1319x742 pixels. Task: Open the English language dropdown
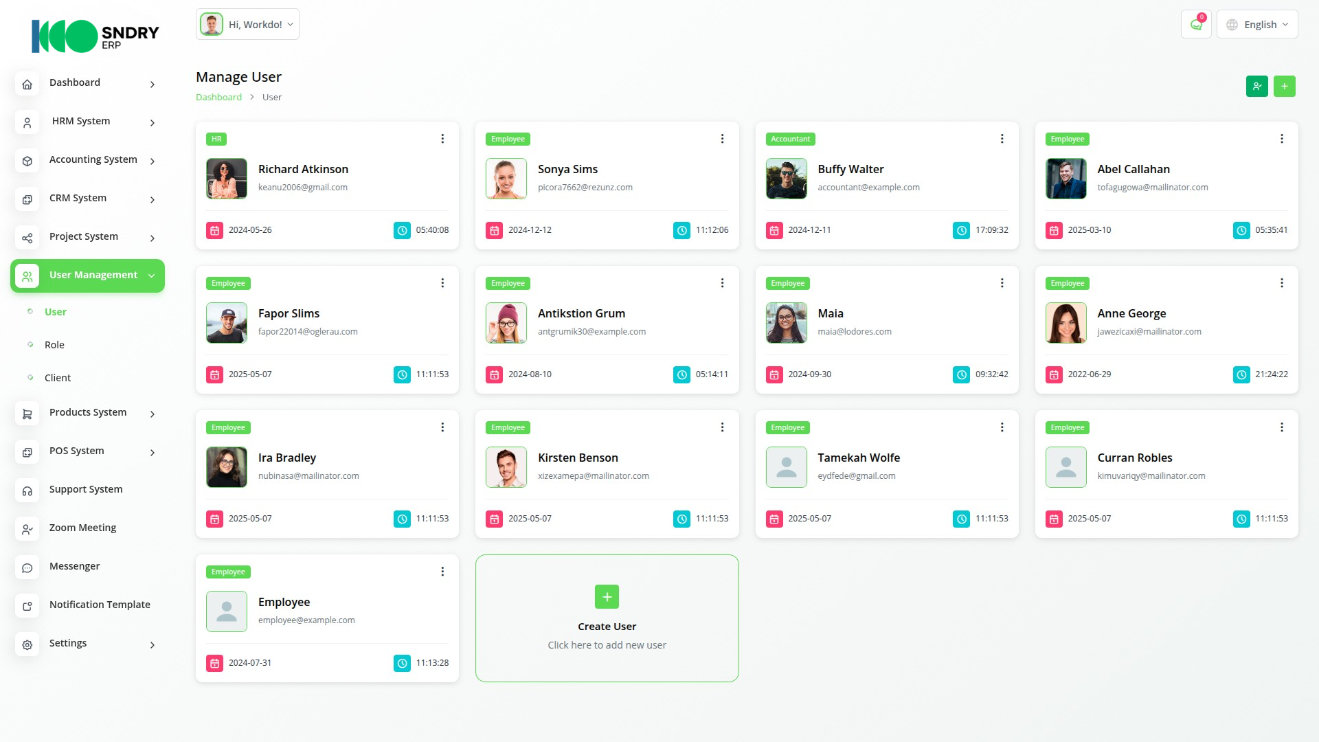tap(1256, 25)
